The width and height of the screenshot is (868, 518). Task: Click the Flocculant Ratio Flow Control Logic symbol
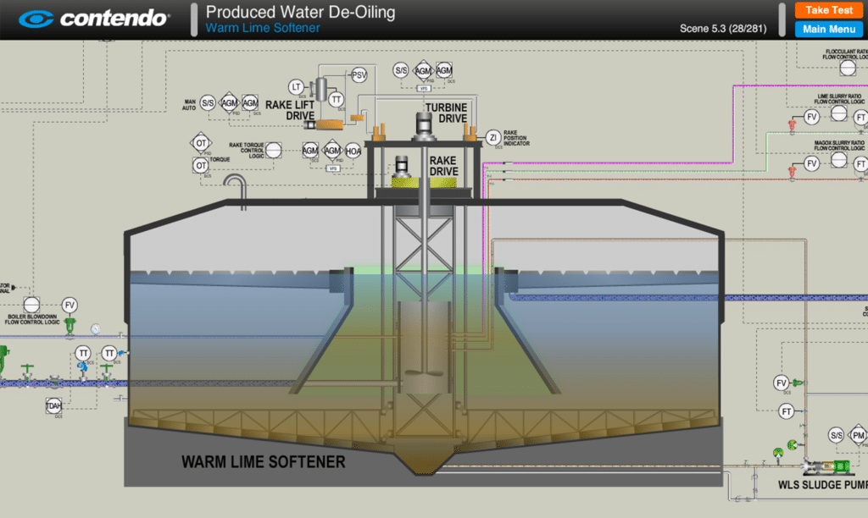point(848,68)
